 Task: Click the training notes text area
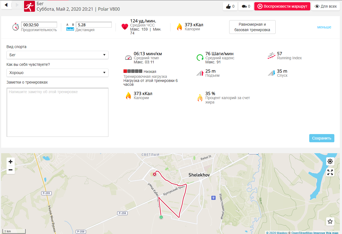pyautogui.click(x=57, y=112)
